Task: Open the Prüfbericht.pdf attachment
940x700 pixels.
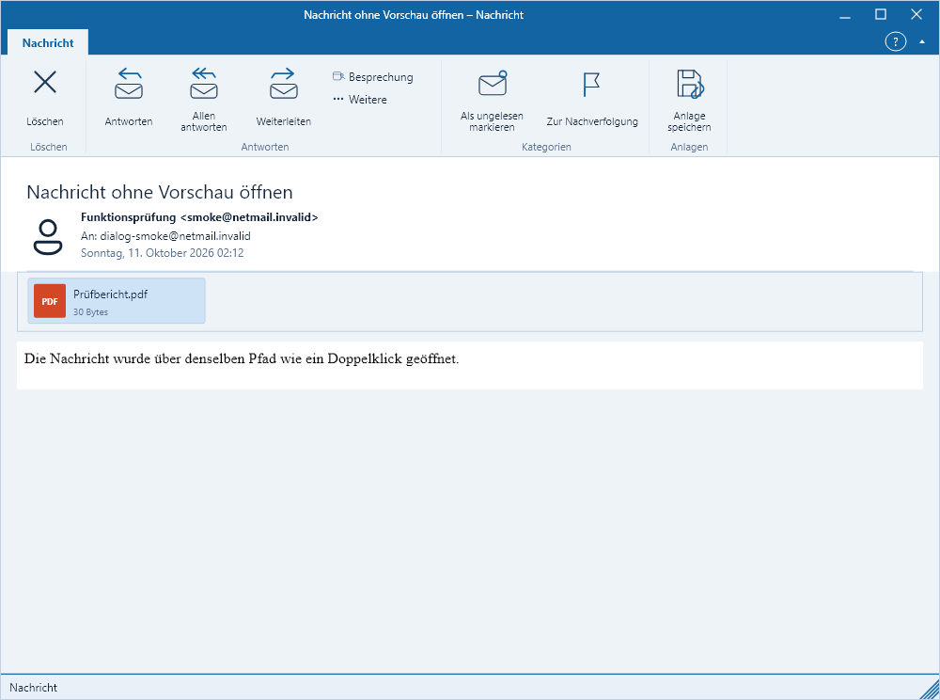Action: [117, 300]
